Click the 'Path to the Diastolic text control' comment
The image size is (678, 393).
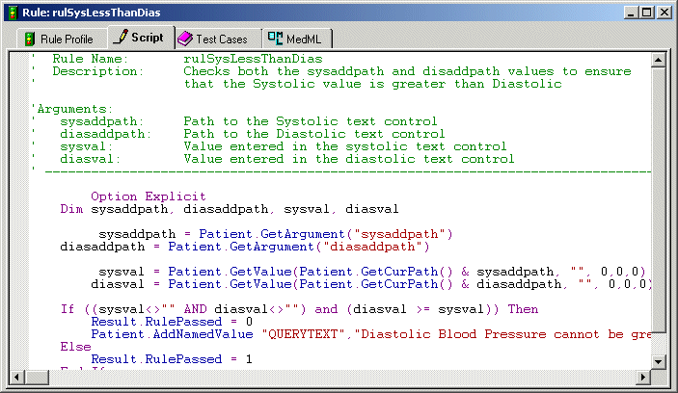pyautogui.click(x=313, y=134)
